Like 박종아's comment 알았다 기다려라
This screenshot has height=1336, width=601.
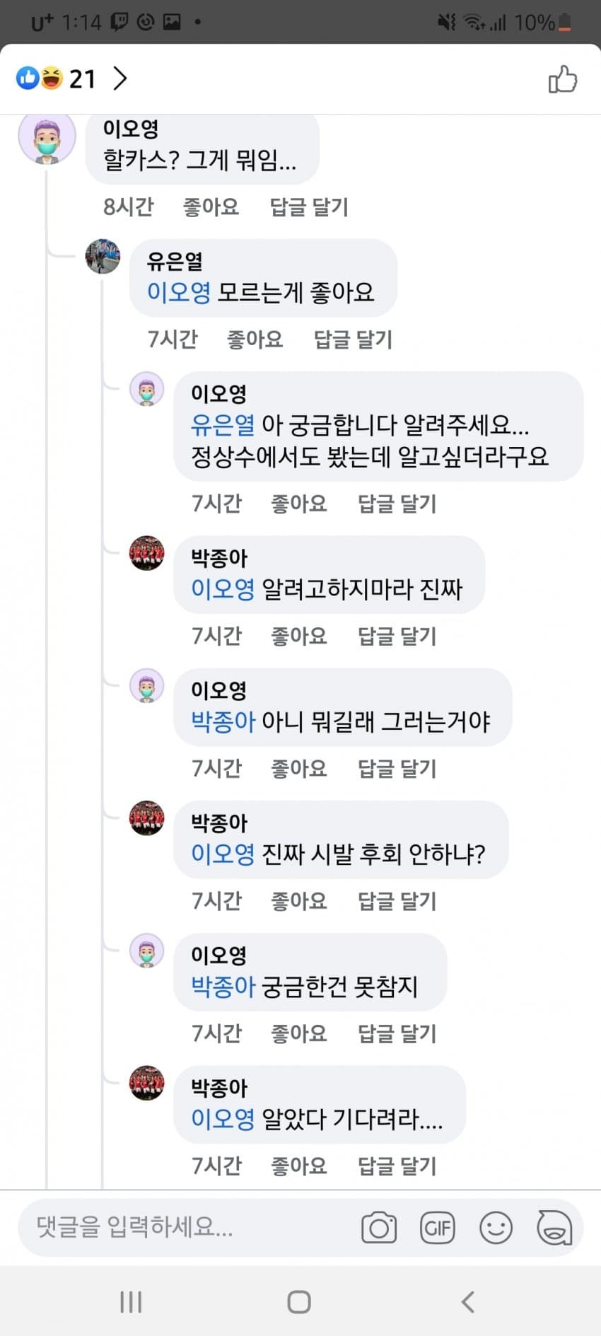click(299, 1165)
